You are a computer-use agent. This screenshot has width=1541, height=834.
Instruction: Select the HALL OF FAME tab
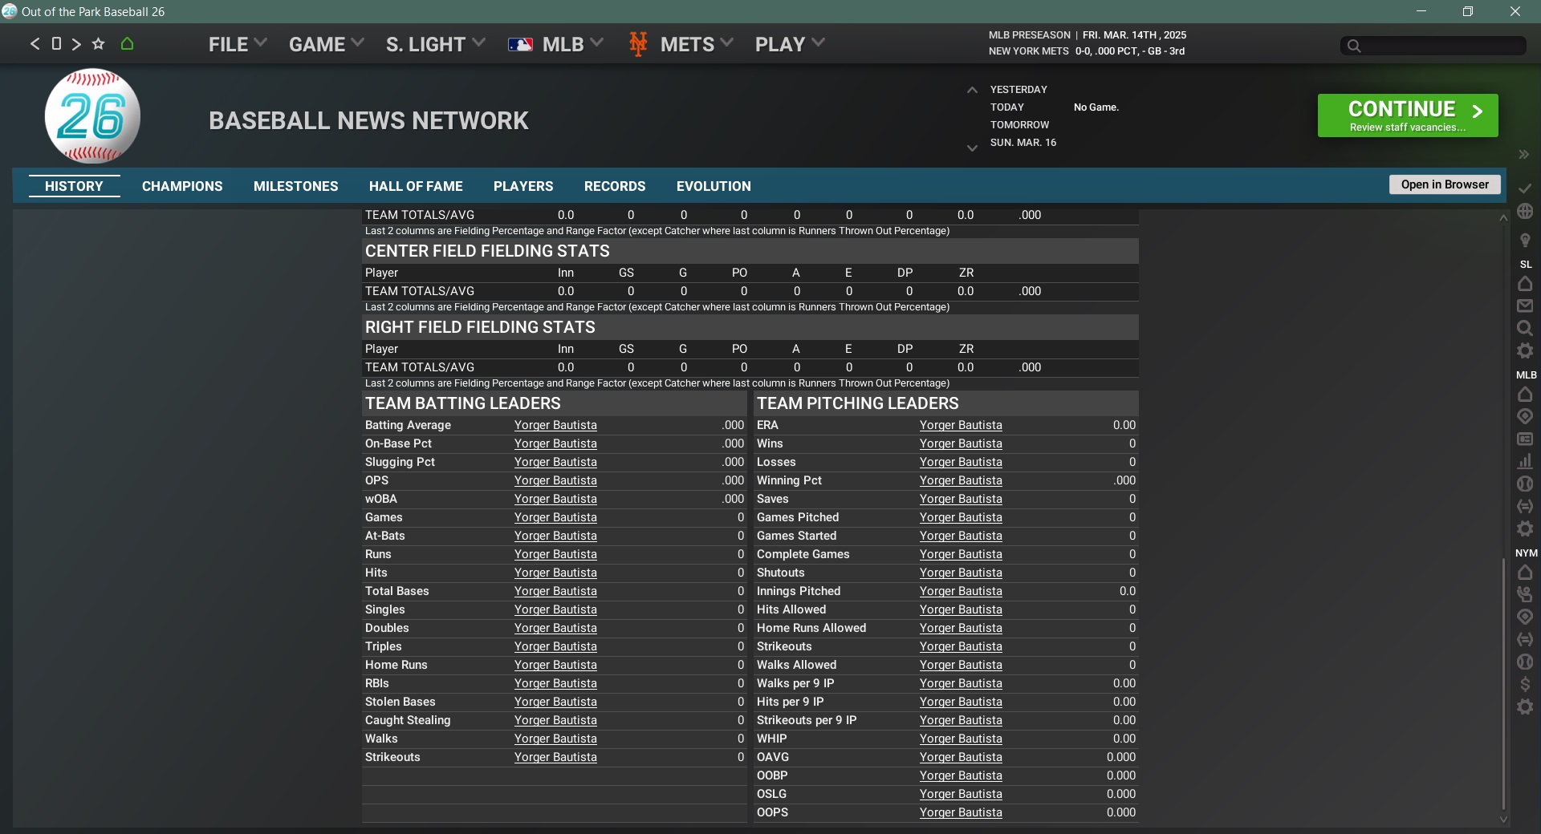[416, 186]
